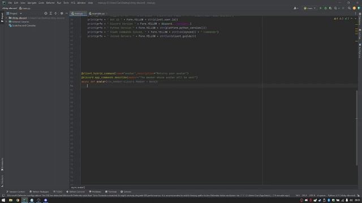Open the Problems tool window

click(95, 192)
